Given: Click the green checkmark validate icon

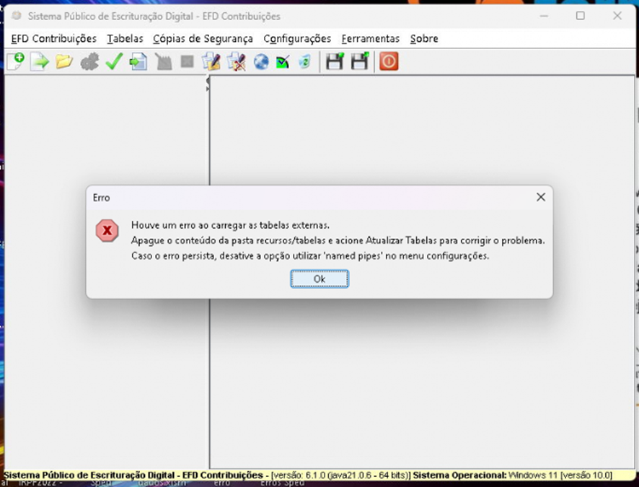Looking at the screenshot, I should 113,62.
